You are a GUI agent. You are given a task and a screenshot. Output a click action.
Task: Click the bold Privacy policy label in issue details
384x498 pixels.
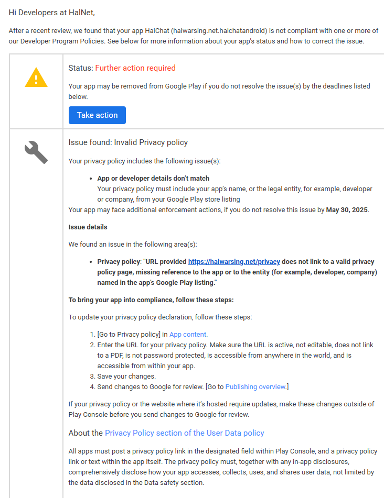(119, 262)
